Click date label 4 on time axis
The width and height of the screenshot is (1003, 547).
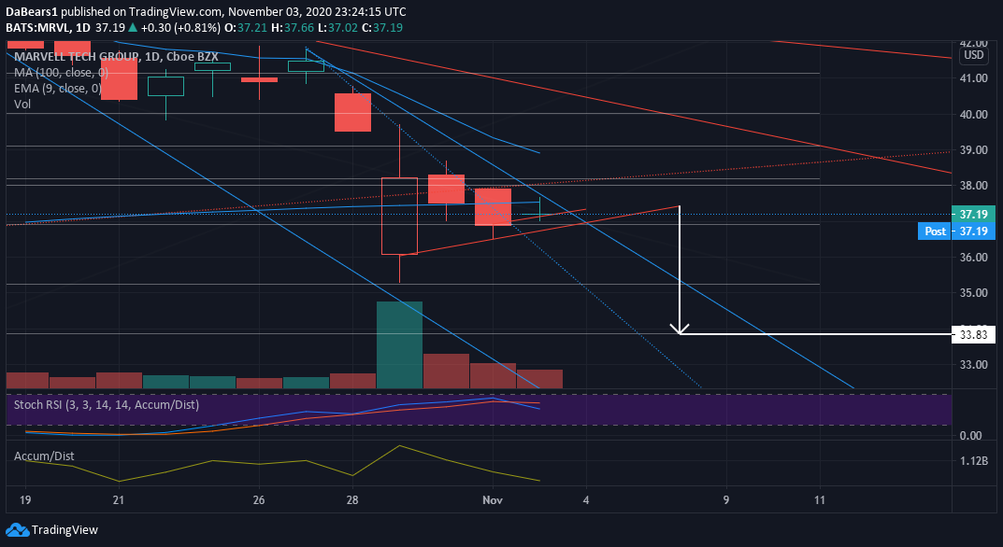point(586,500)
